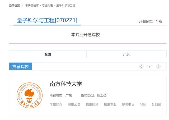View the 招生简章 link

(x=92, y=104)
